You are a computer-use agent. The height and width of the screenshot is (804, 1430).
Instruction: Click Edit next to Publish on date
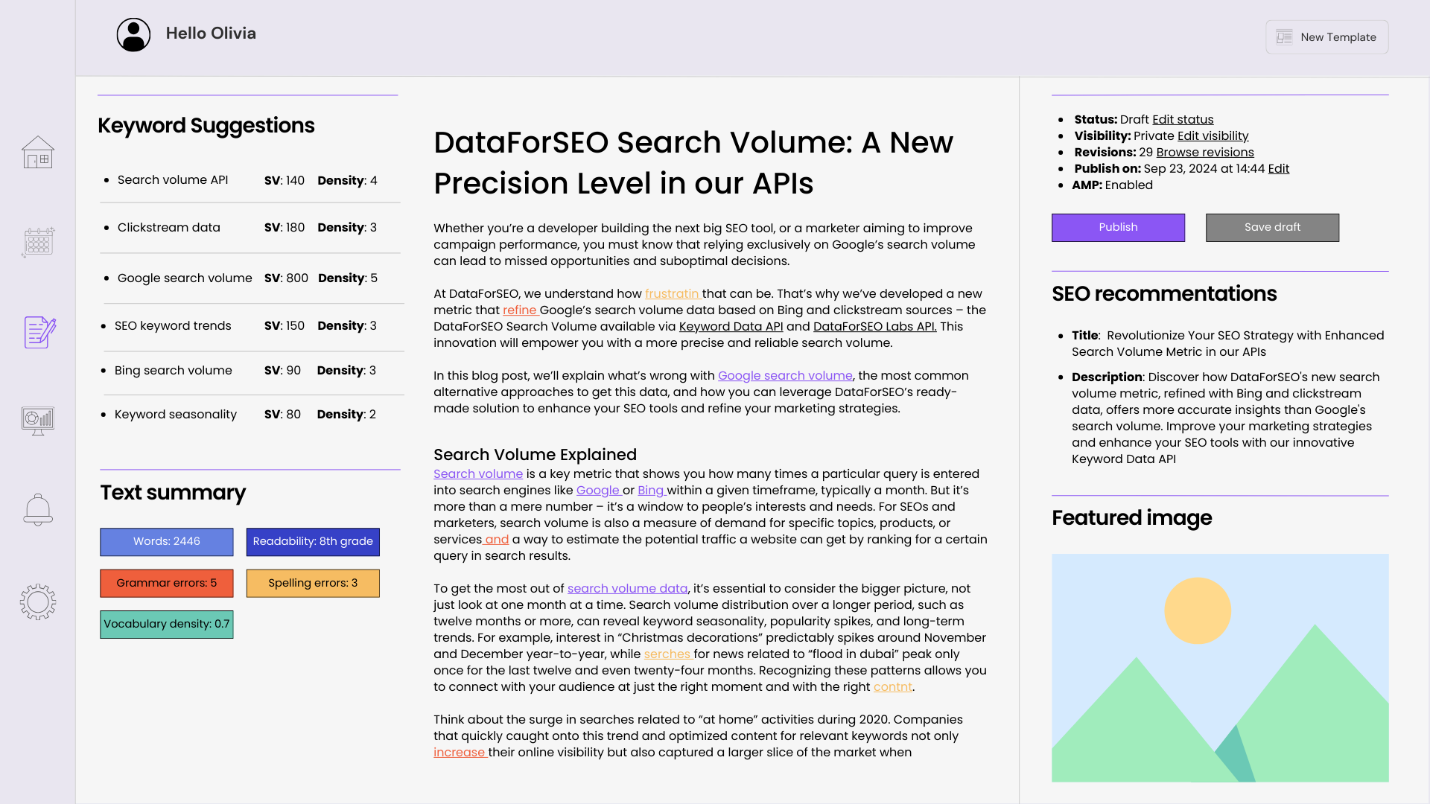coord(1278,168)
